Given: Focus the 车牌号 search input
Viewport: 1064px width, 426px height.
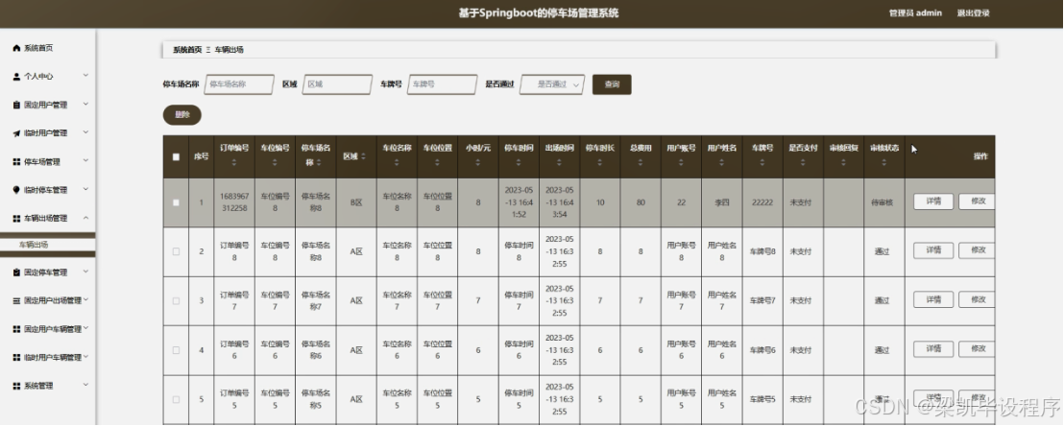Looking at the screenshot, I should point(443,84).
